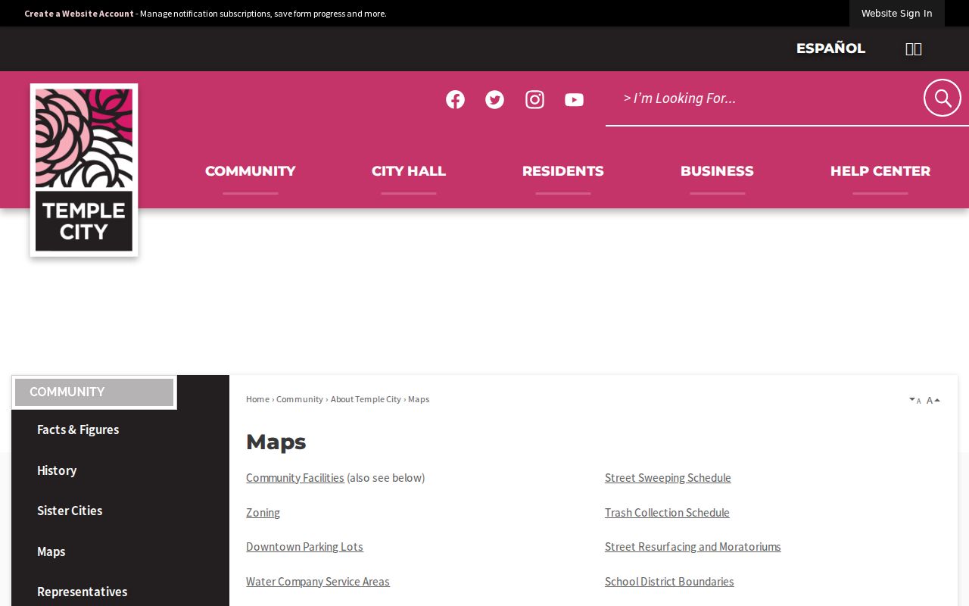Open the Community main navigation menu
Screen dimensions: 969x606
[x=251, y=171]
